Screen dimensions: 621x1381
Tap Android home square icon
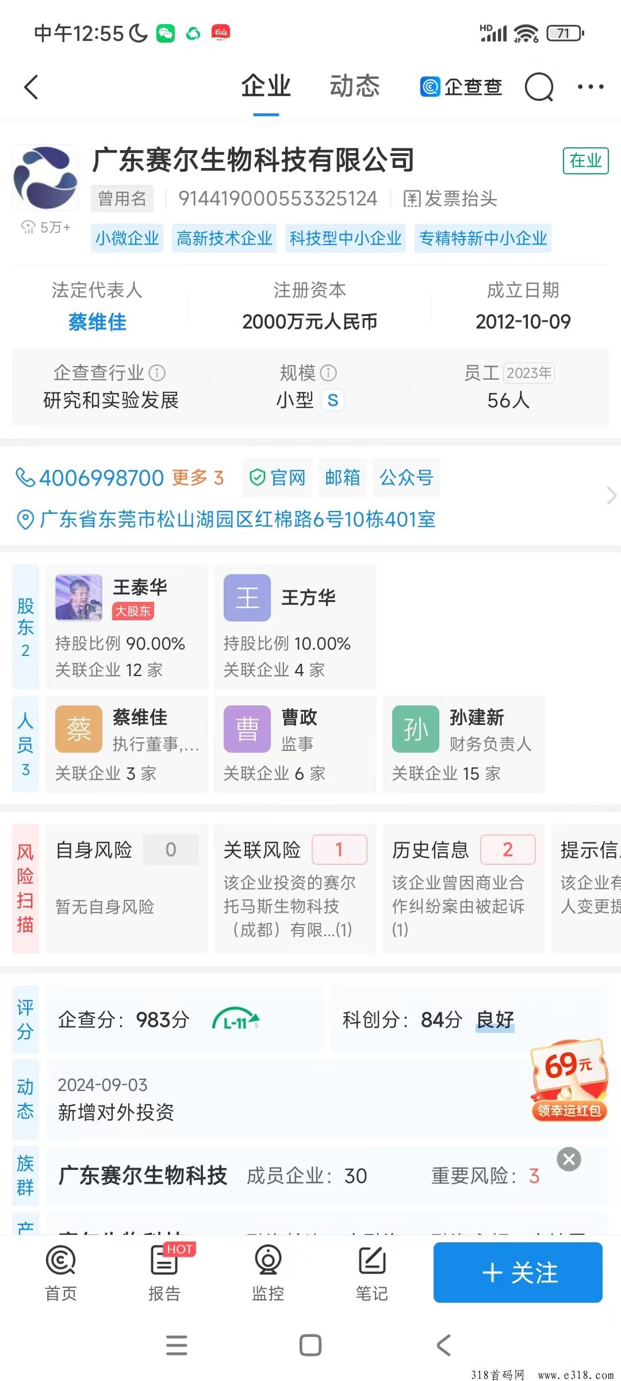pos(310,1345)
